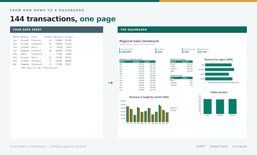
Task: Click the Region/Revenue green header row
Action: [181, 62]
